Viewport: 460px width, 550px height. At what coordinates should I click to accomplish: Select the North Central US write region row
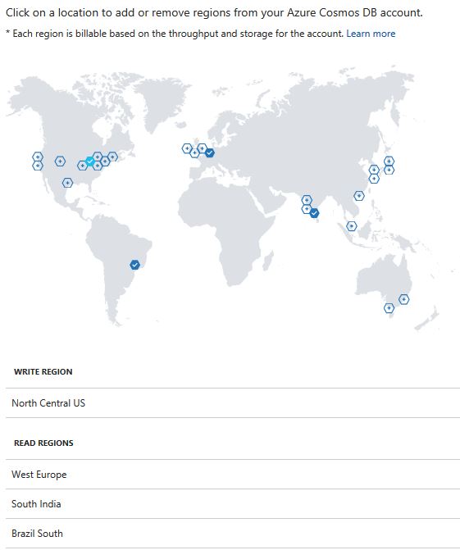[233, 403]
